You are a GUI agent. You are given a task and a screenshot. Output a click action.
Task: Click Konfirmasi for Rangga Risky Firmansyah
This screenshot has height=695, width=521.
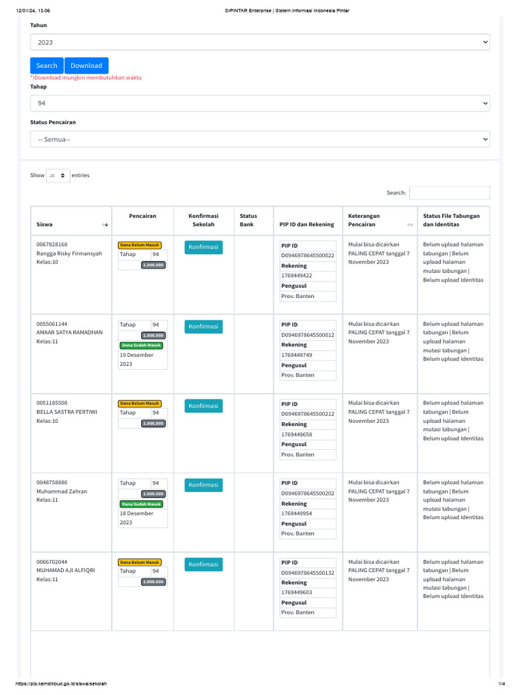(204, 247)
